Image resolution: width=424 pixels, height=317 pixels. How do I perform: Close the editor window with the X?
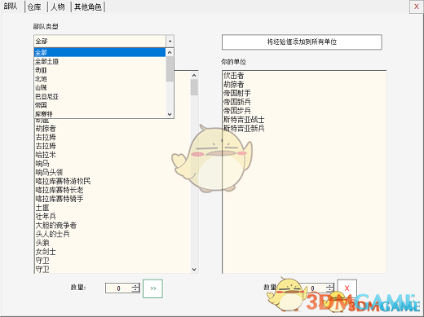point(416,7)
